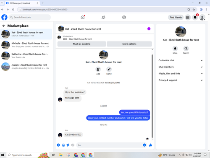Open the $900 2bed 1bath listing link
This screenshot has height=158, width=210.
pos(77,39)
